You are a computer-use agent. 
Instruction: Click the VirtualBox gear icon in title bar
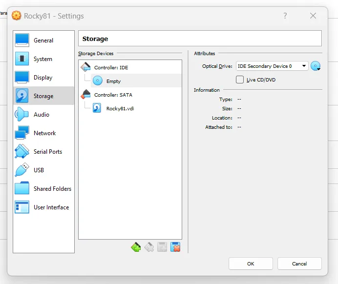pos(17,16)
